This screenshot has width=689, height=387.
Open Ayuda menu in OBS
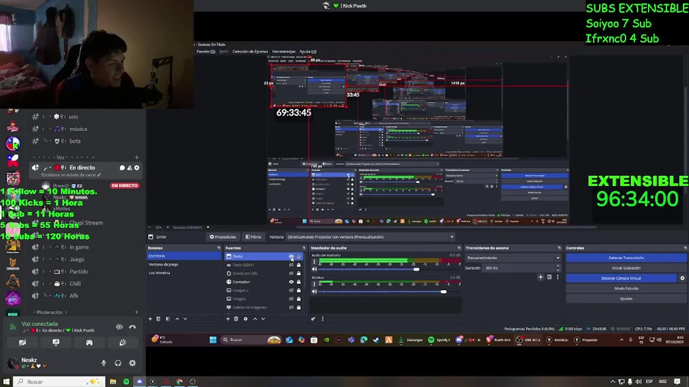click(308, 52)
